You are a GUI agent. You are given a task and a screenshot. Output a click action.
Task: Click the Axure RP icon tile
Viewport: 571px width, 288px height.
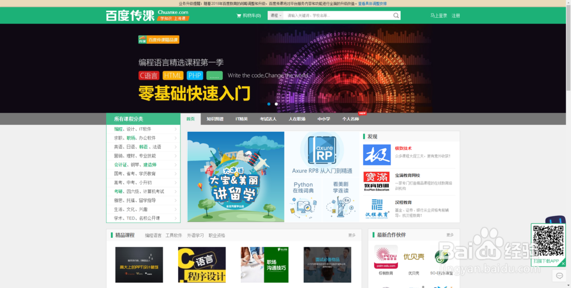321,150
